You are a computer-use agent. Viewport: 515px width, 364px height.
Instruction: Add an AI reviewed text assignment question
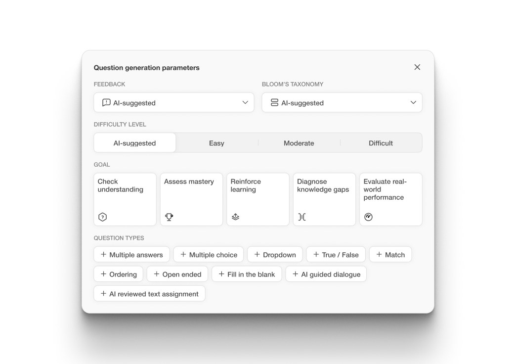point(149,293)
